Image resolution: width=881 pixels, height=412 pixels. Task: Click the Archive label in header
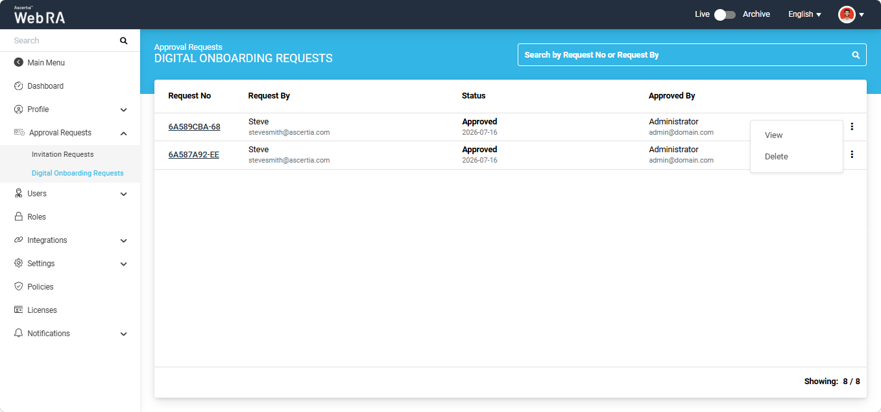(x=756, y=14)
